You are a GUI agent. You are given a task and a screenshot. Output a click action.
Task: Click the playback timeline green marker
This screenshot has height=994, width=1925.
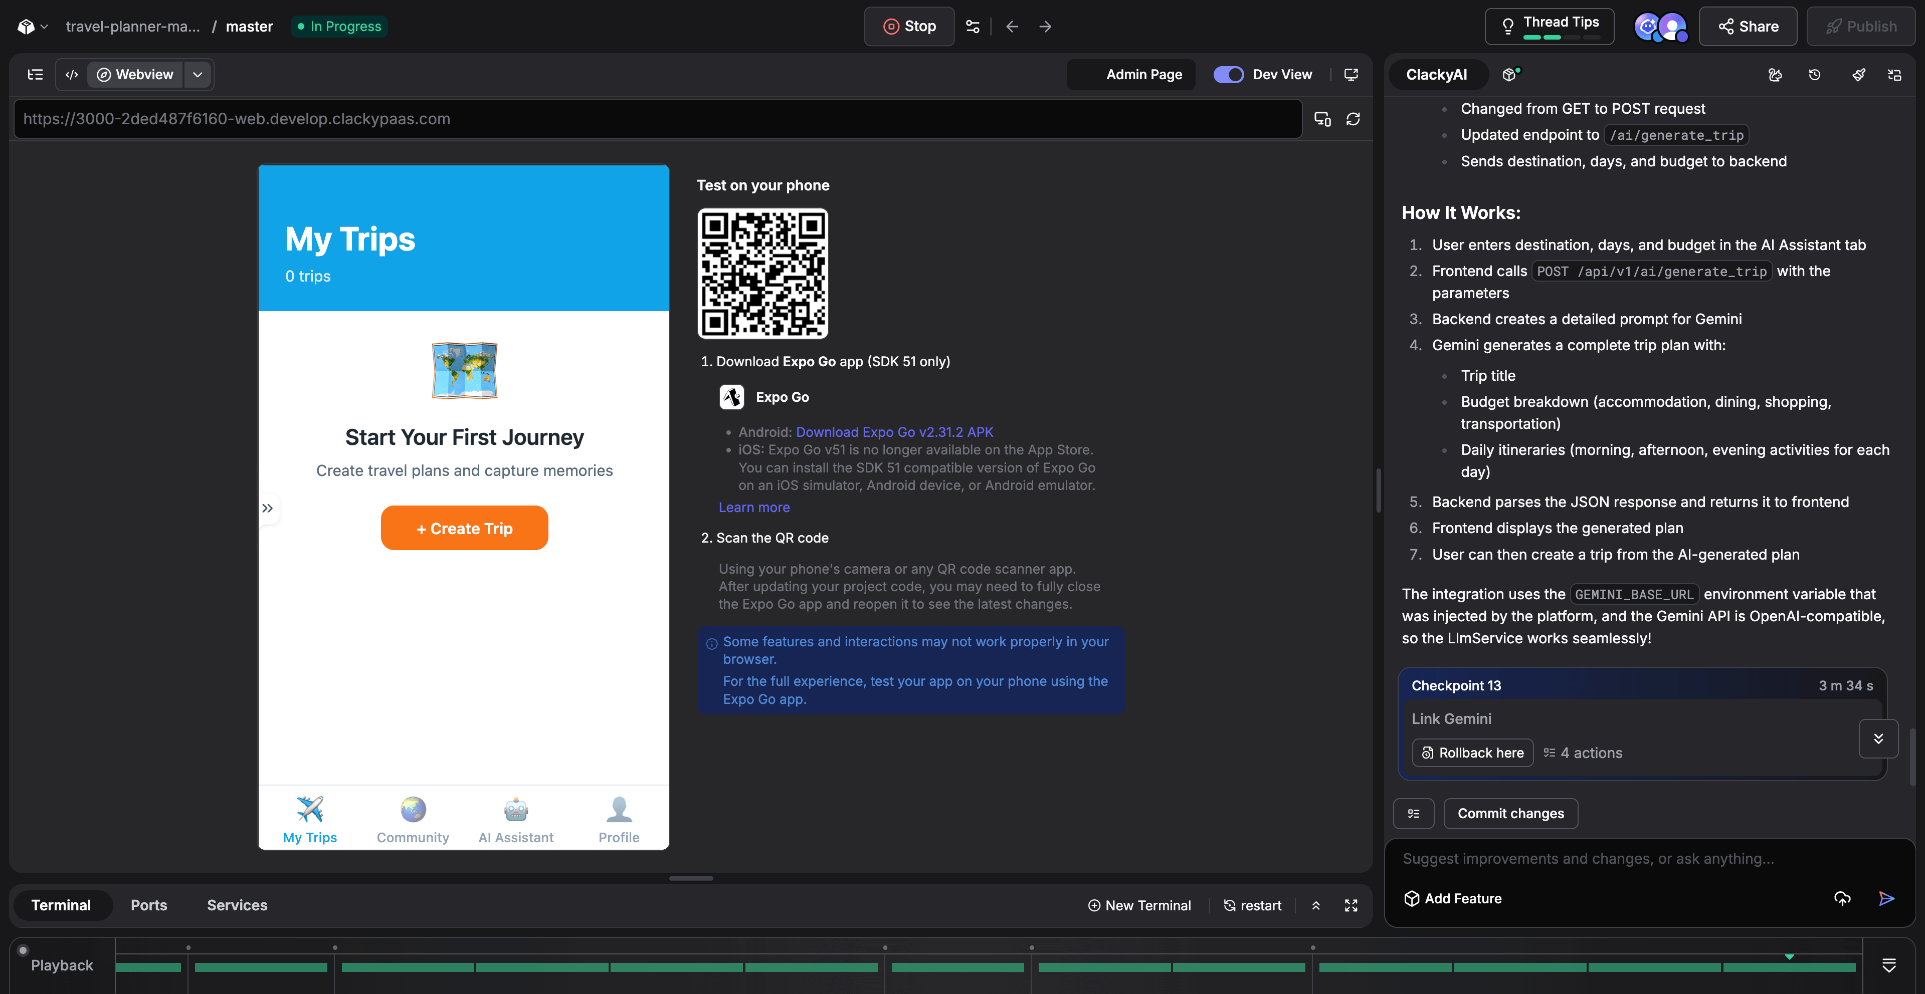click(x=1789, y=956)
